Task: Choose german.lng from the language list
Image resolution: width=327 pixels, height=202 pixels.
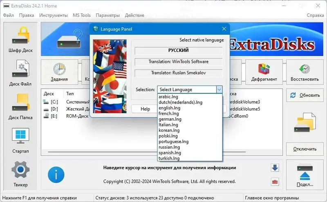Action: [190, 119]
